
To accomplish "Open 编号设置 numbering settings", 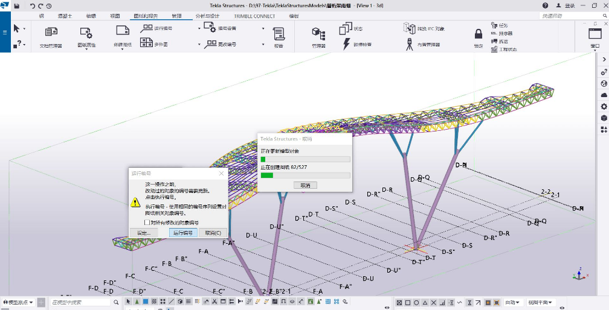I will [220, 28].
